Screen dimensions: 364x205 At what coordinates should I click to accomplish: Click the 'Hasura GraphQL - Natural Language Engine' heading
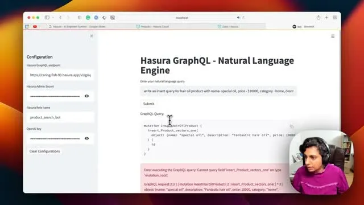(217, 65)
